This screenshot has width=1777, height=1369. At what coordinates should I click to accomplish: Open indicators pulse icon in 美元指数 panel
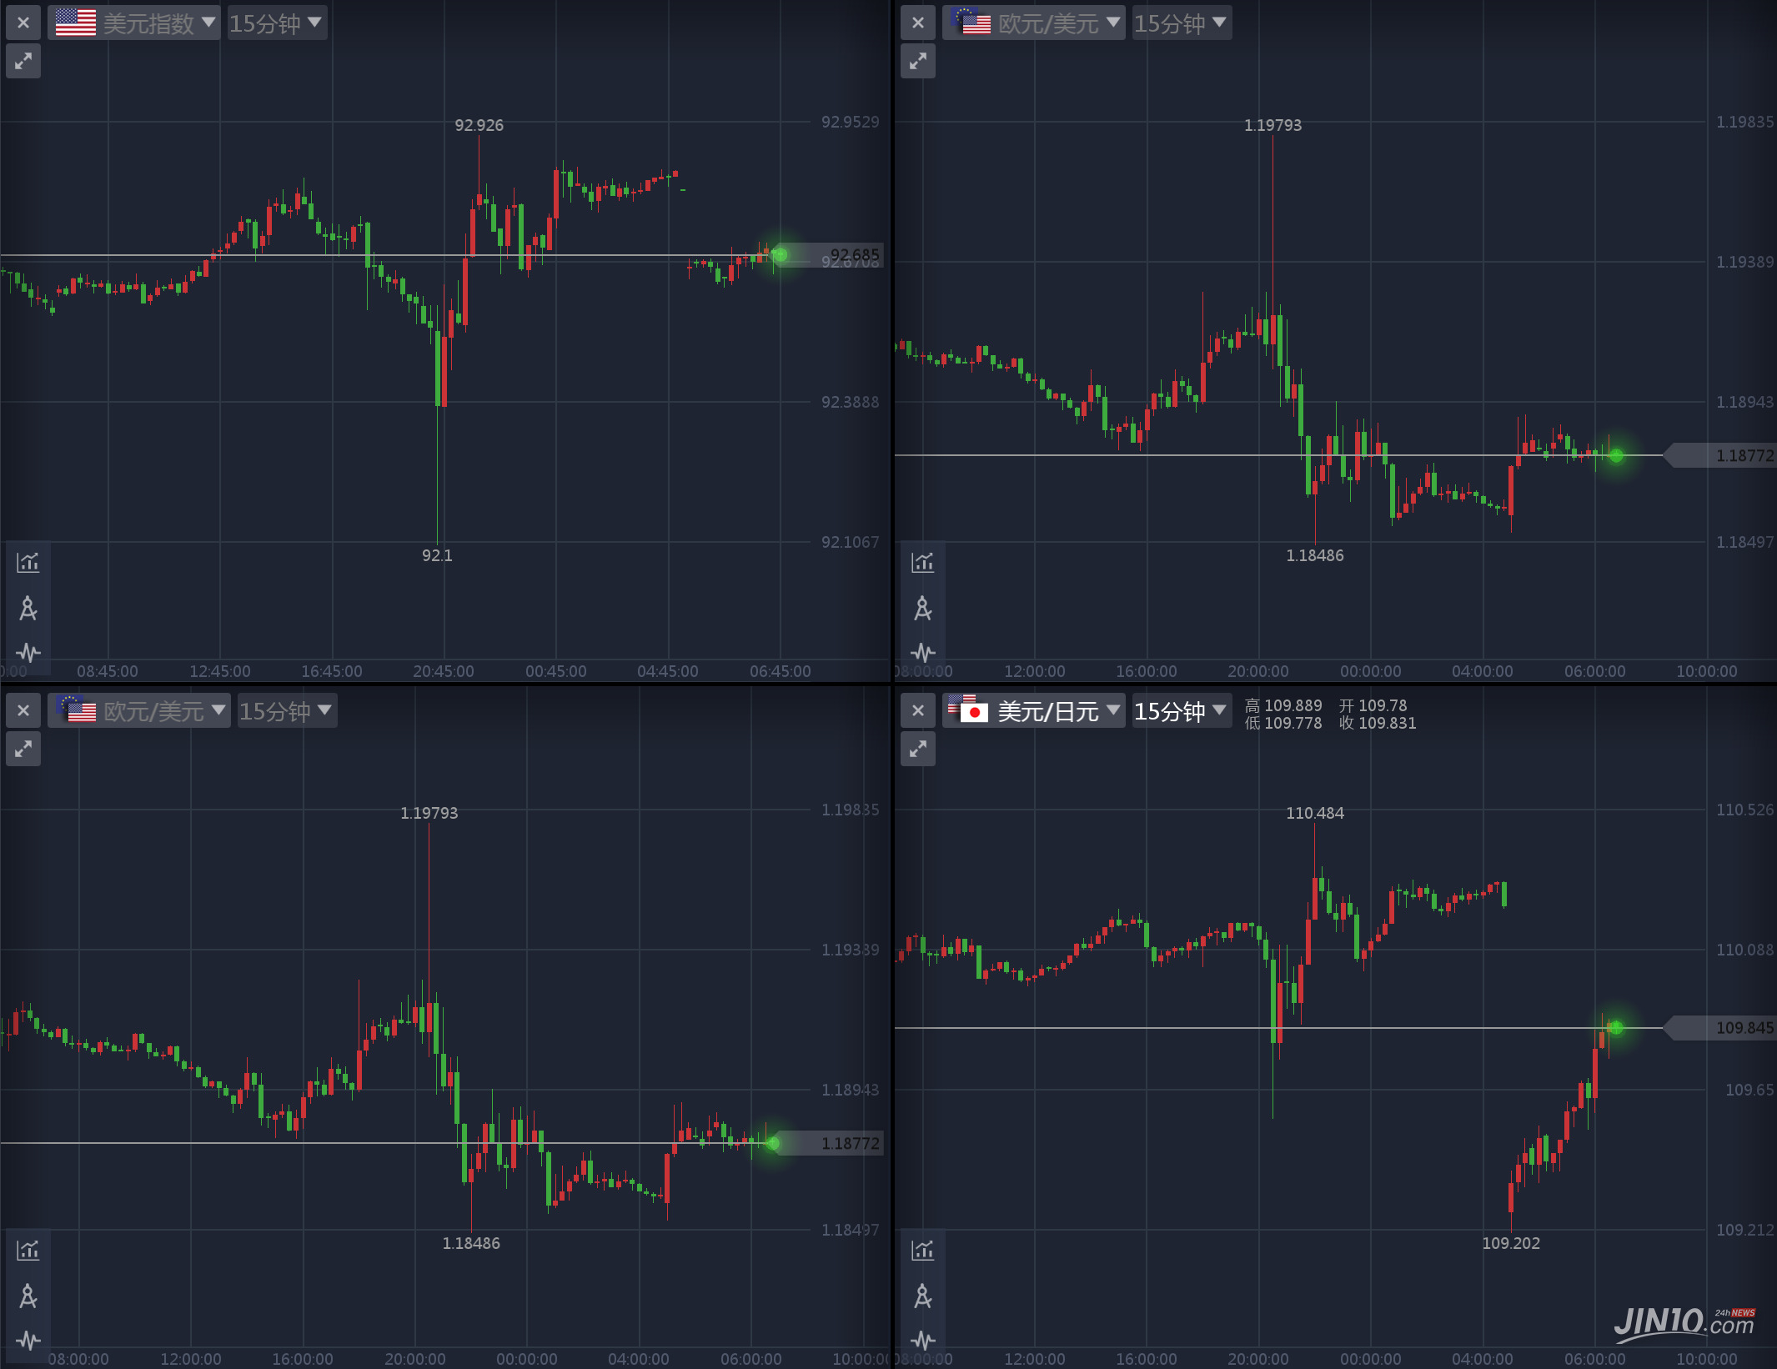pos(28,652)
